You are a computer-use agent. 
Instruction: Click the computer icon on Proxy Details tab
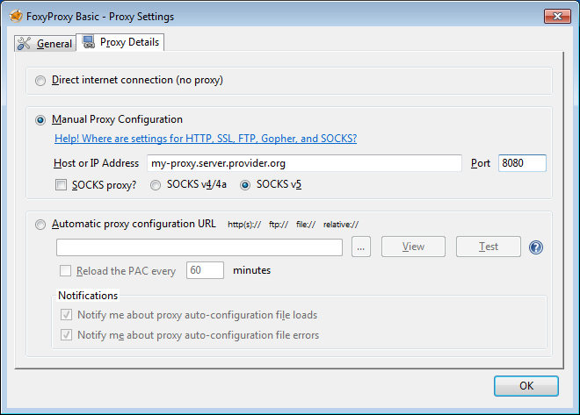point(88,42)
